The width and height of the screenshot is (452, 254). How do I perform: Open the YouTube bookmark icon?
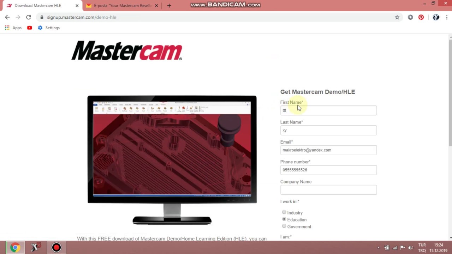pos(30,28)
